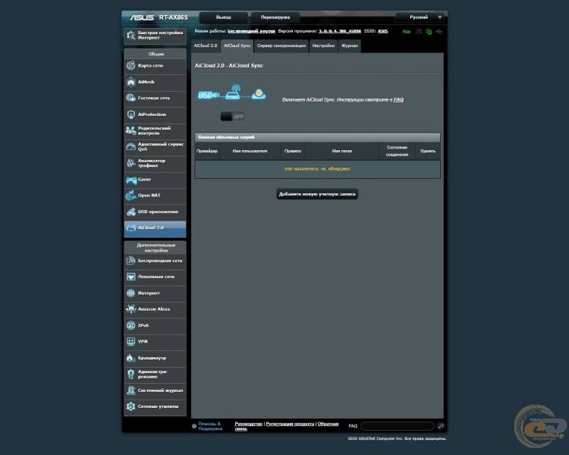Switch to the AiCloud Sync tab
The image size is (569, 455).
click(x=237, y=45)
